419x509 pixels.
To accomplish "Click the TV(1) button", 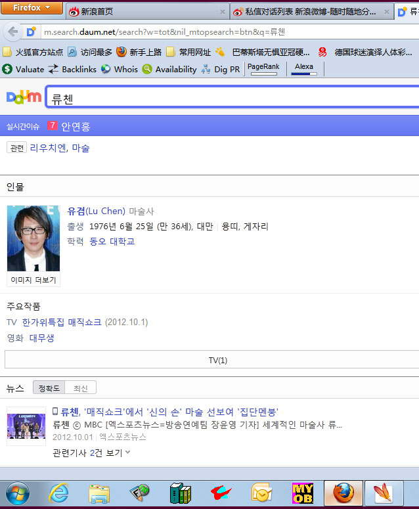I will pos(212,360).
